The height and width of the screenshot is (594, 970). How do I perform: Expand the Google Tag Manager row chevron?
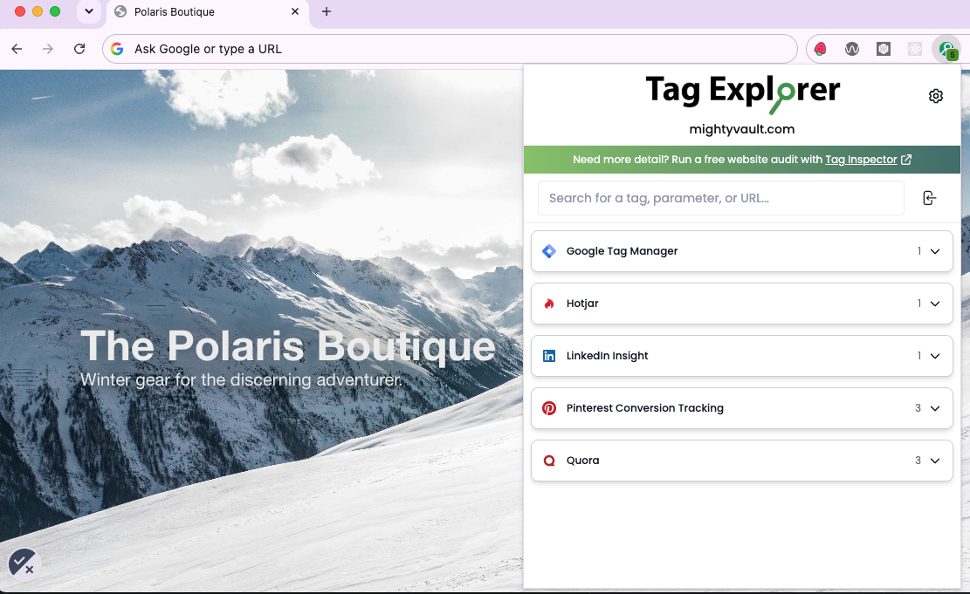click(935, 251)
